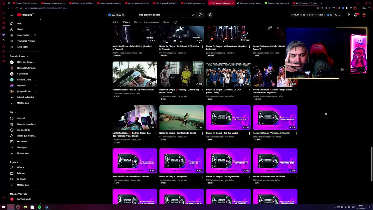Viewport: 373px width, 210px height.
Task: Switch to the Stream - Kick Dashboard browser tab
Action: 277,3
